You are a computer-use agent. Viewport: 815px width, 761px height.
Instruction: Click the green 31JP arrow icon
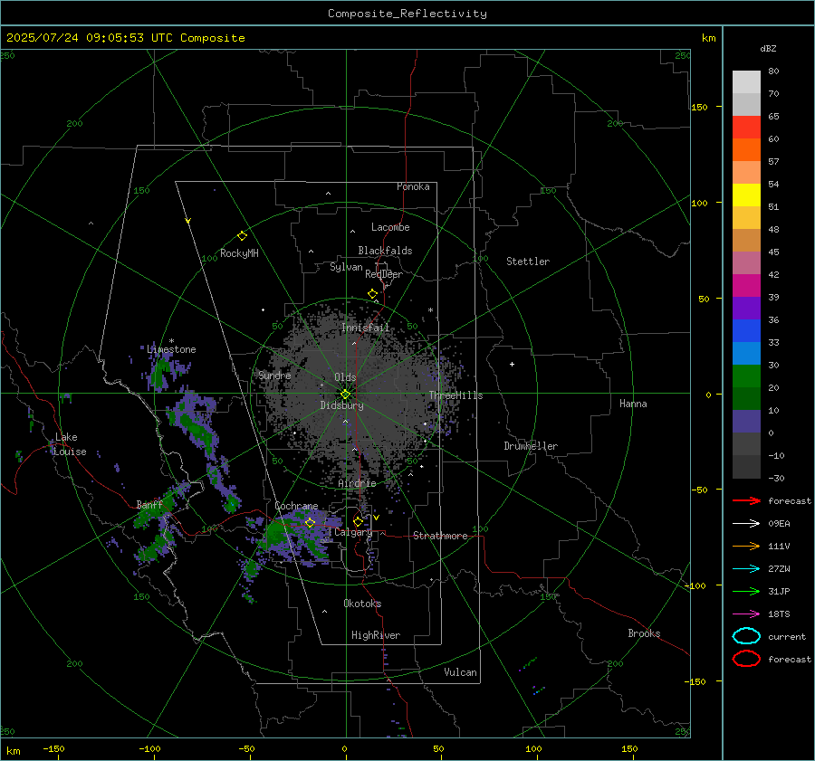click(746, 591)
